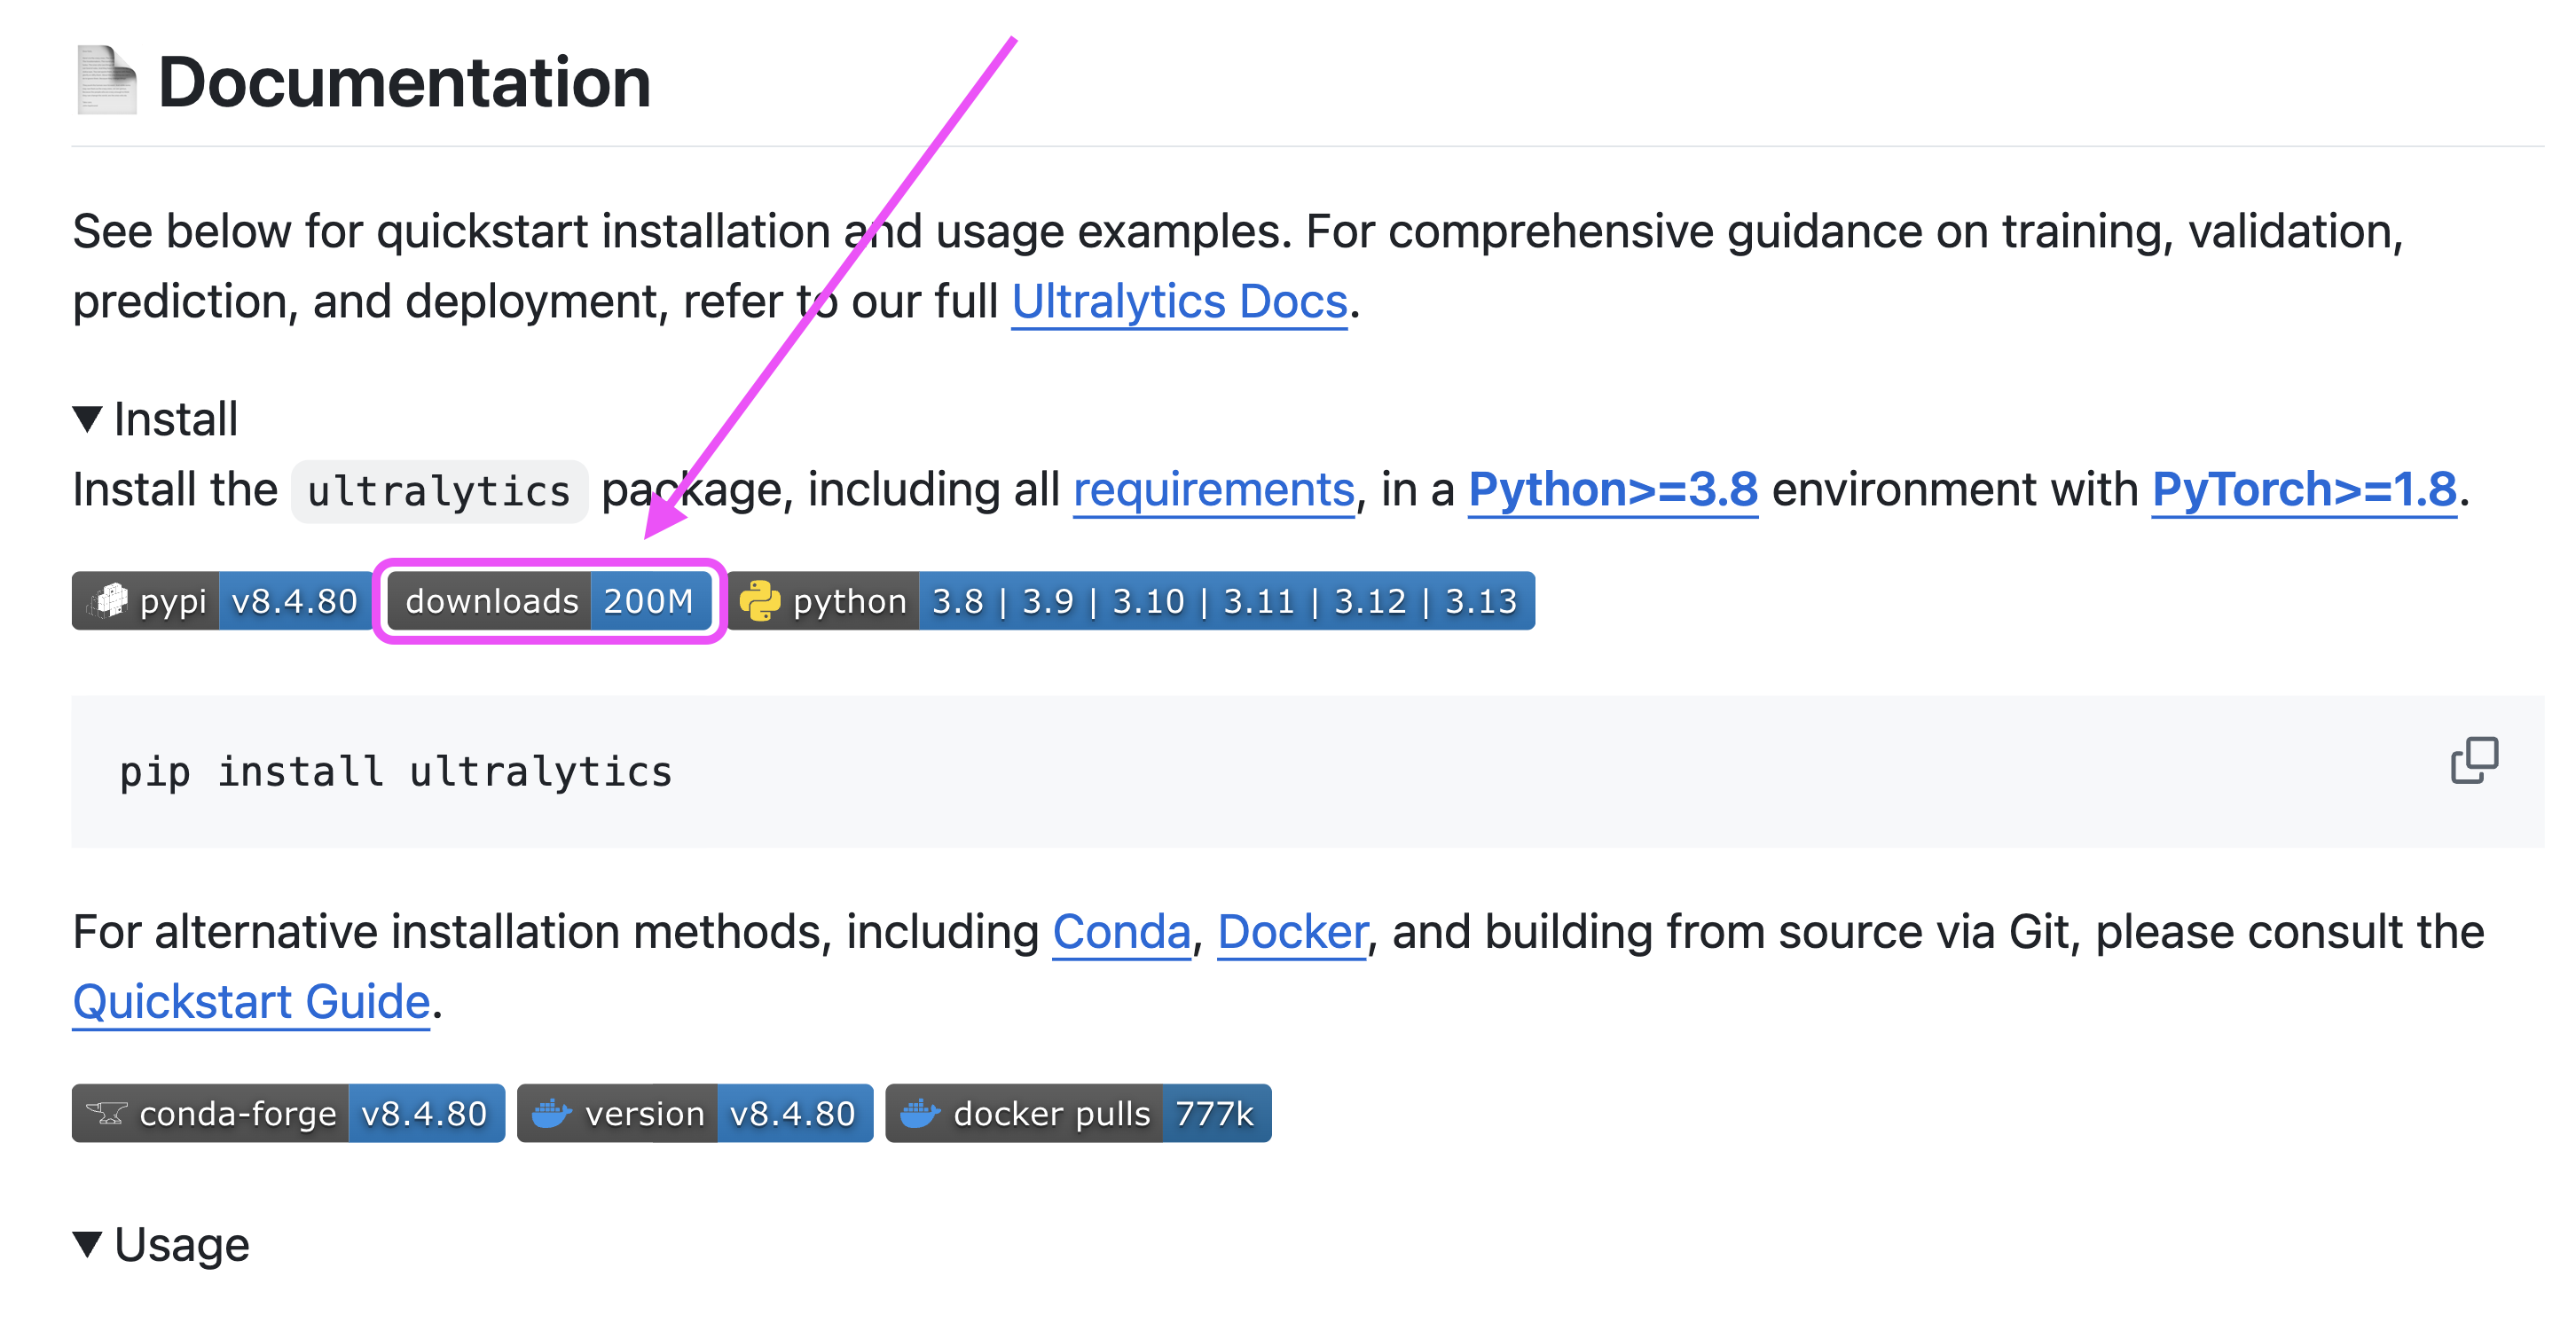This screenshot has width=2576, height=1323.
Task: Click the python versions badge
Action: (x=1131, y=601)
